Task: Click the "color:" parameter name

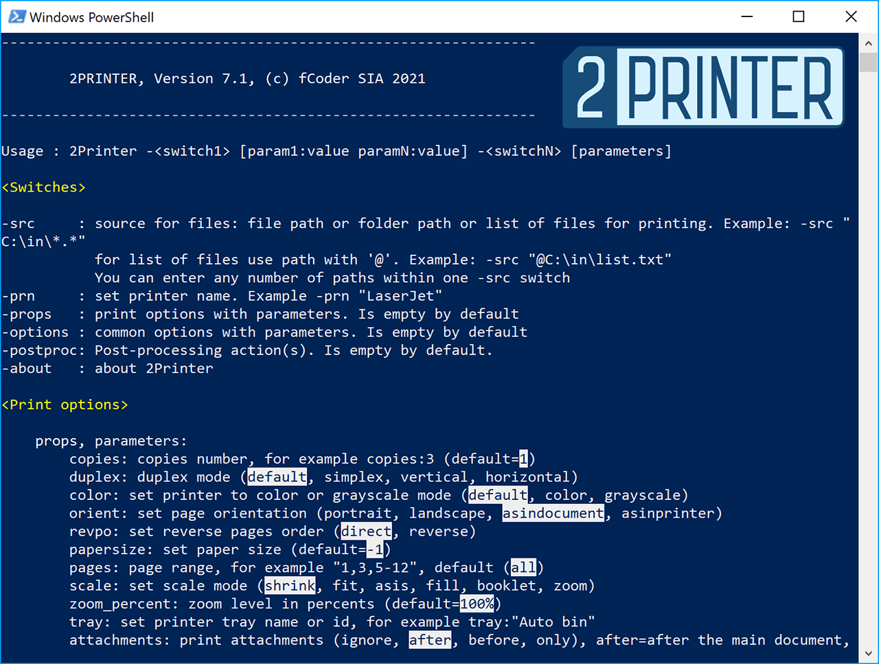Action: point(95,495)
